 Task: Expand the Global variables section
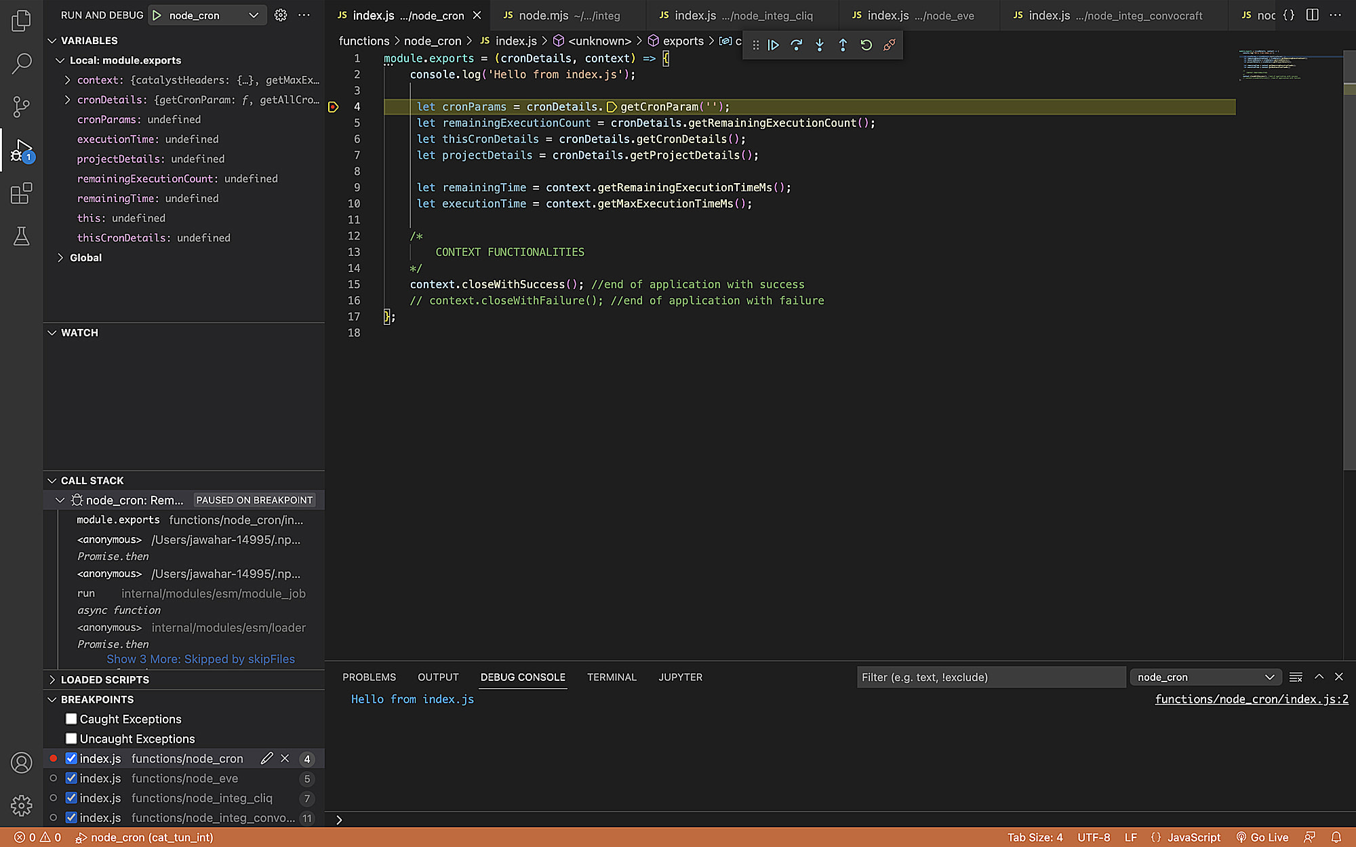coord(60,258)
